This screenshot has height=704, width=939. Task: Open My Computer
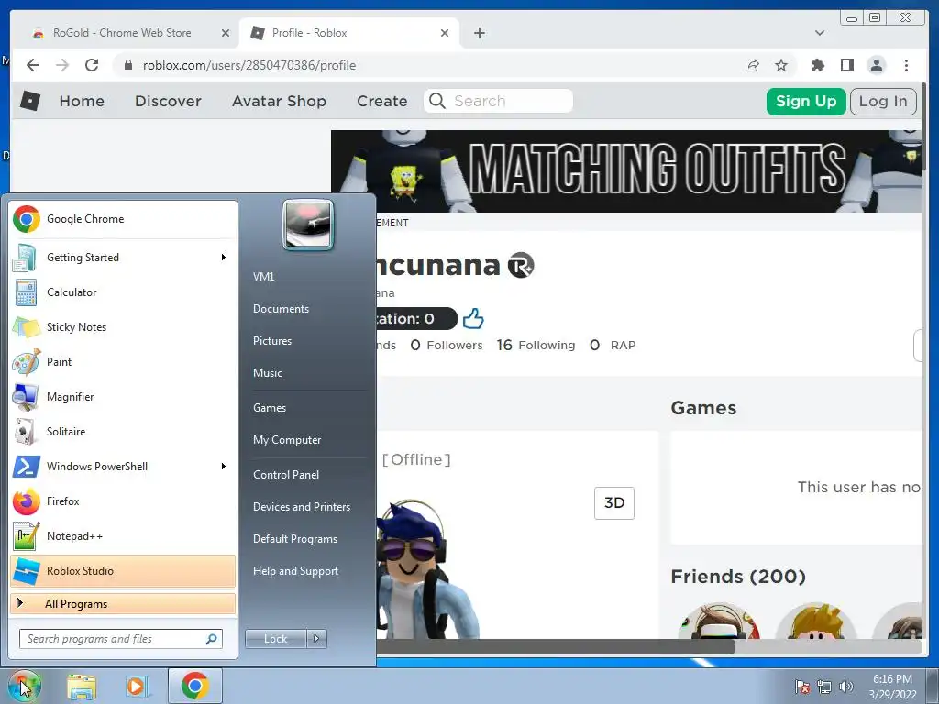click(287, 440)
